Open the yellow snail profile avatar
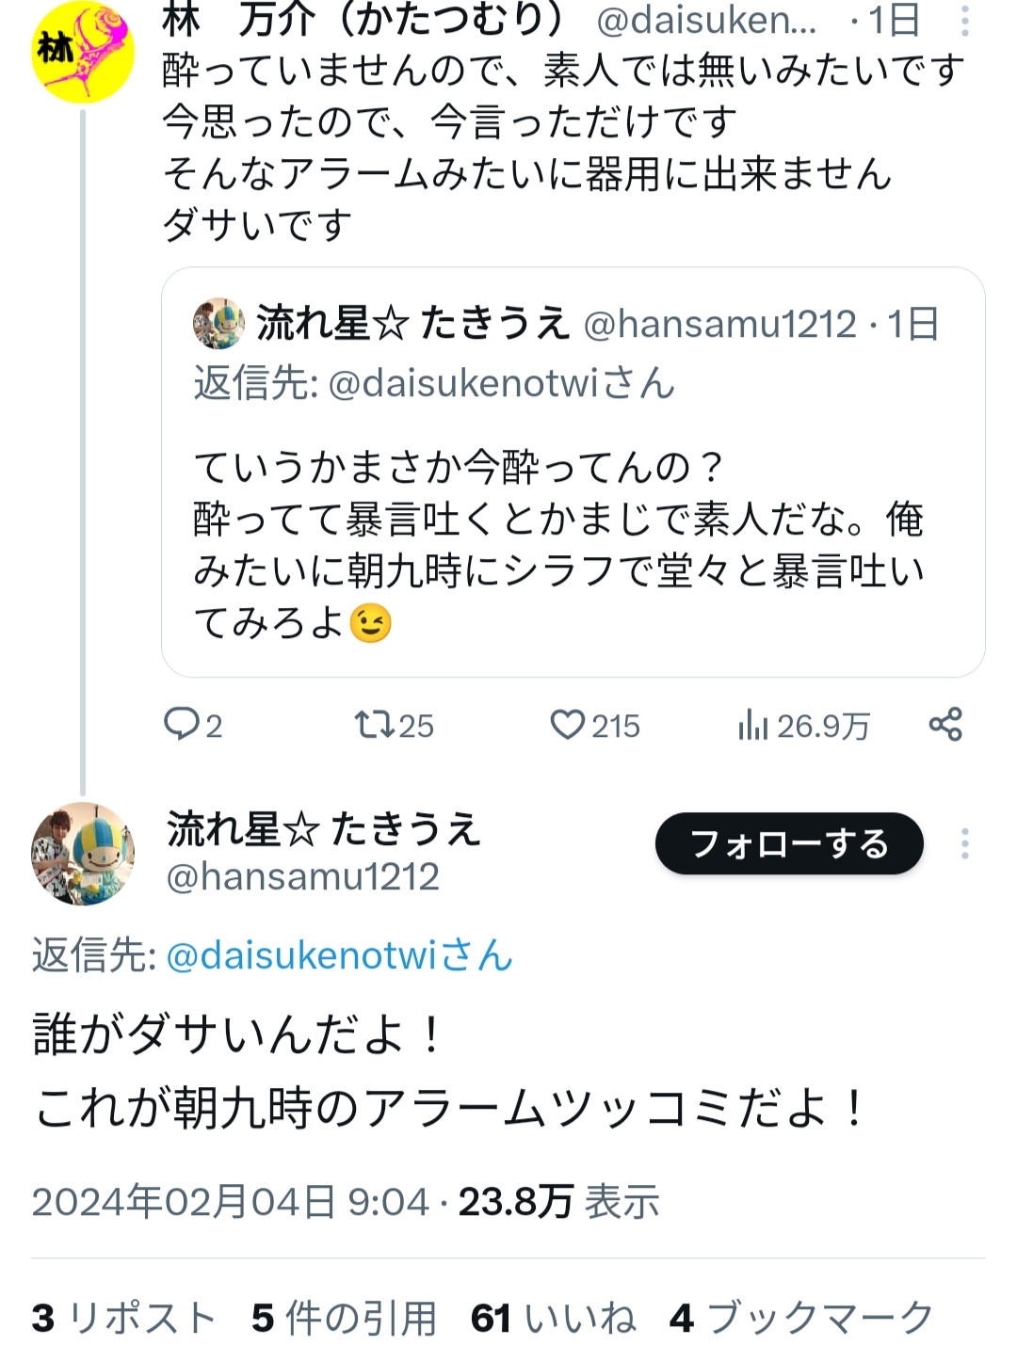The image size is (1017, 1361). [83, 52]
